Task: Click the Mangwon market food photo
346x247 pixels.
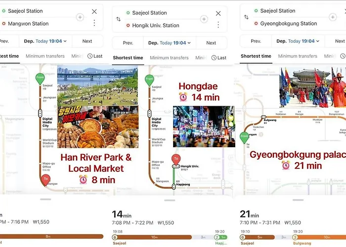Action: pos(98,127)
